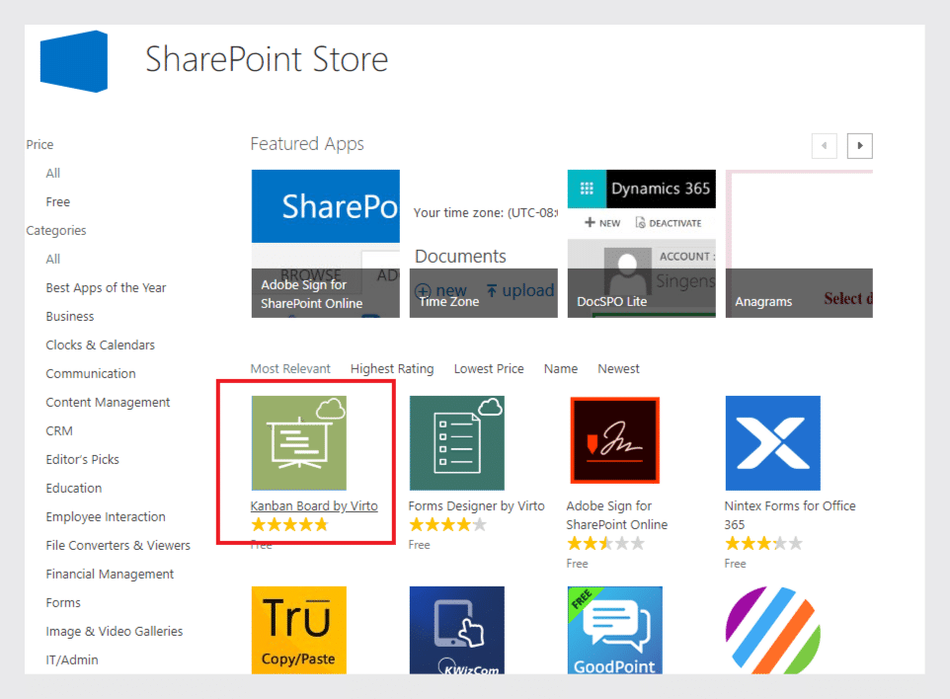Open IT/Admin category
This screenshot has height=699, width=950.
71,660
